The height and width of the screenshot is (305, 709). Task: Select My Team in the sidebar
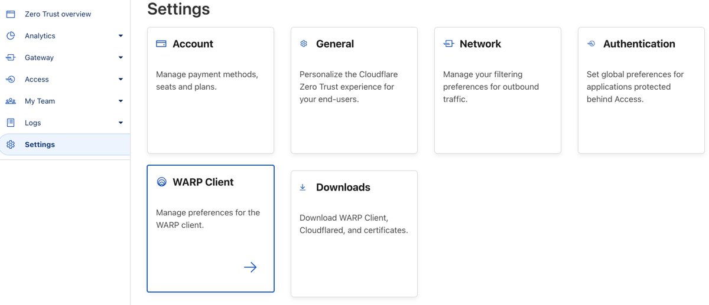coord(40,101)
